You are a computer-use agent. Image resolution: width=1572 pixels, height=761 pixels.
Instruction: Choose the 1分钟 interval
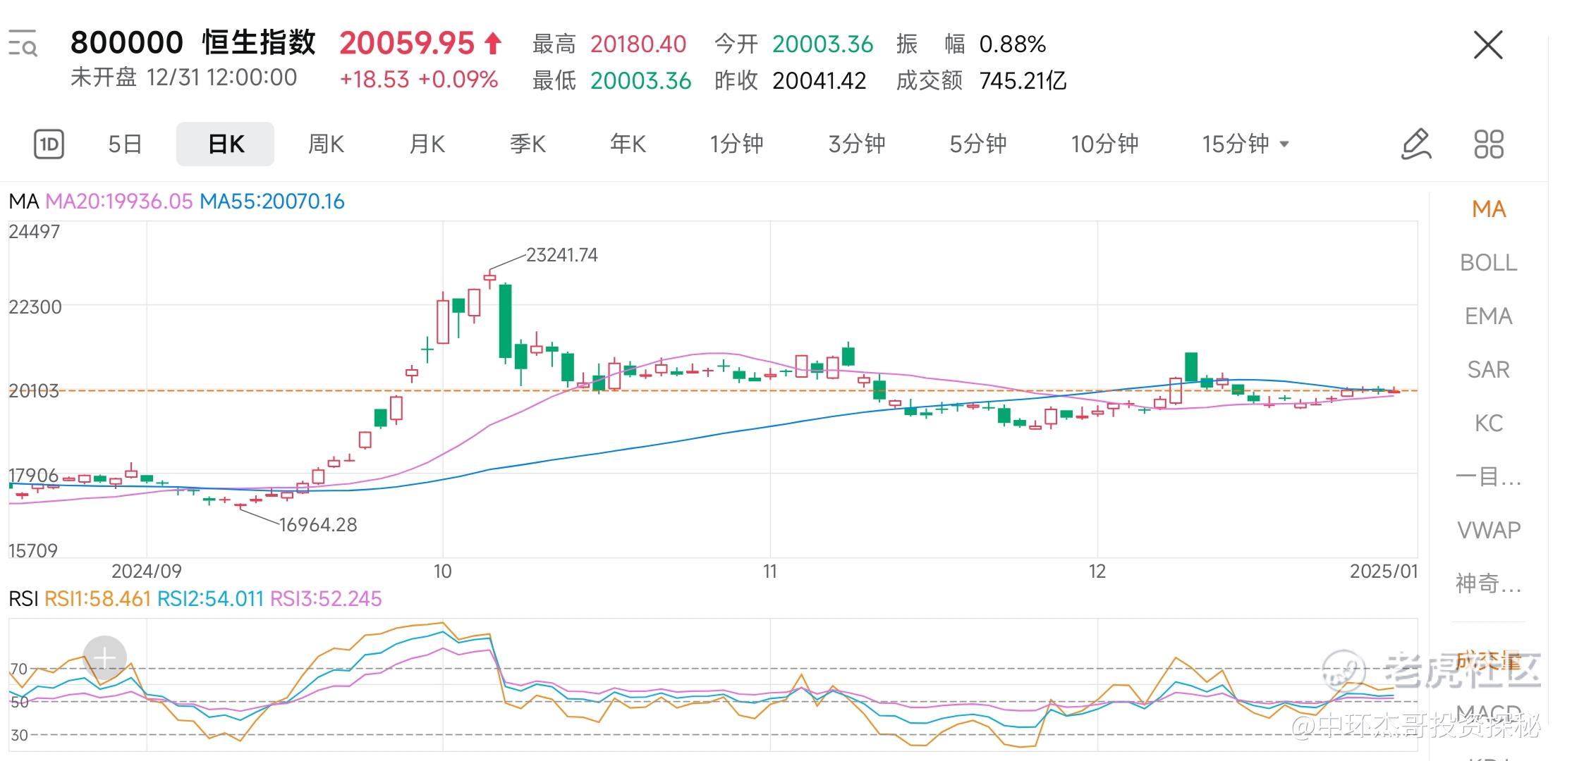tap(736, 144)
